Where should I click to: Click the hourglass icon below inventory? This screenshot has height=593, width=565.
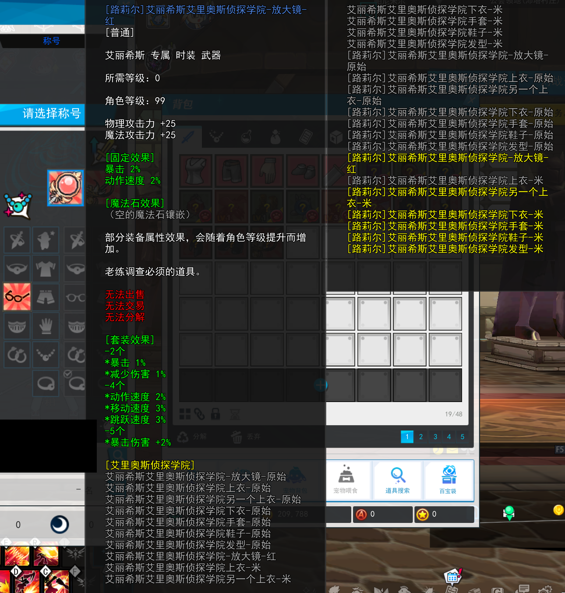[235, 414]
